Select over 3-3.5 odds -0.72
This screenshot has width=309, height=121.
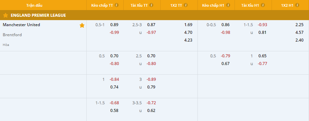pyautogui.click(x=151, y=103)
